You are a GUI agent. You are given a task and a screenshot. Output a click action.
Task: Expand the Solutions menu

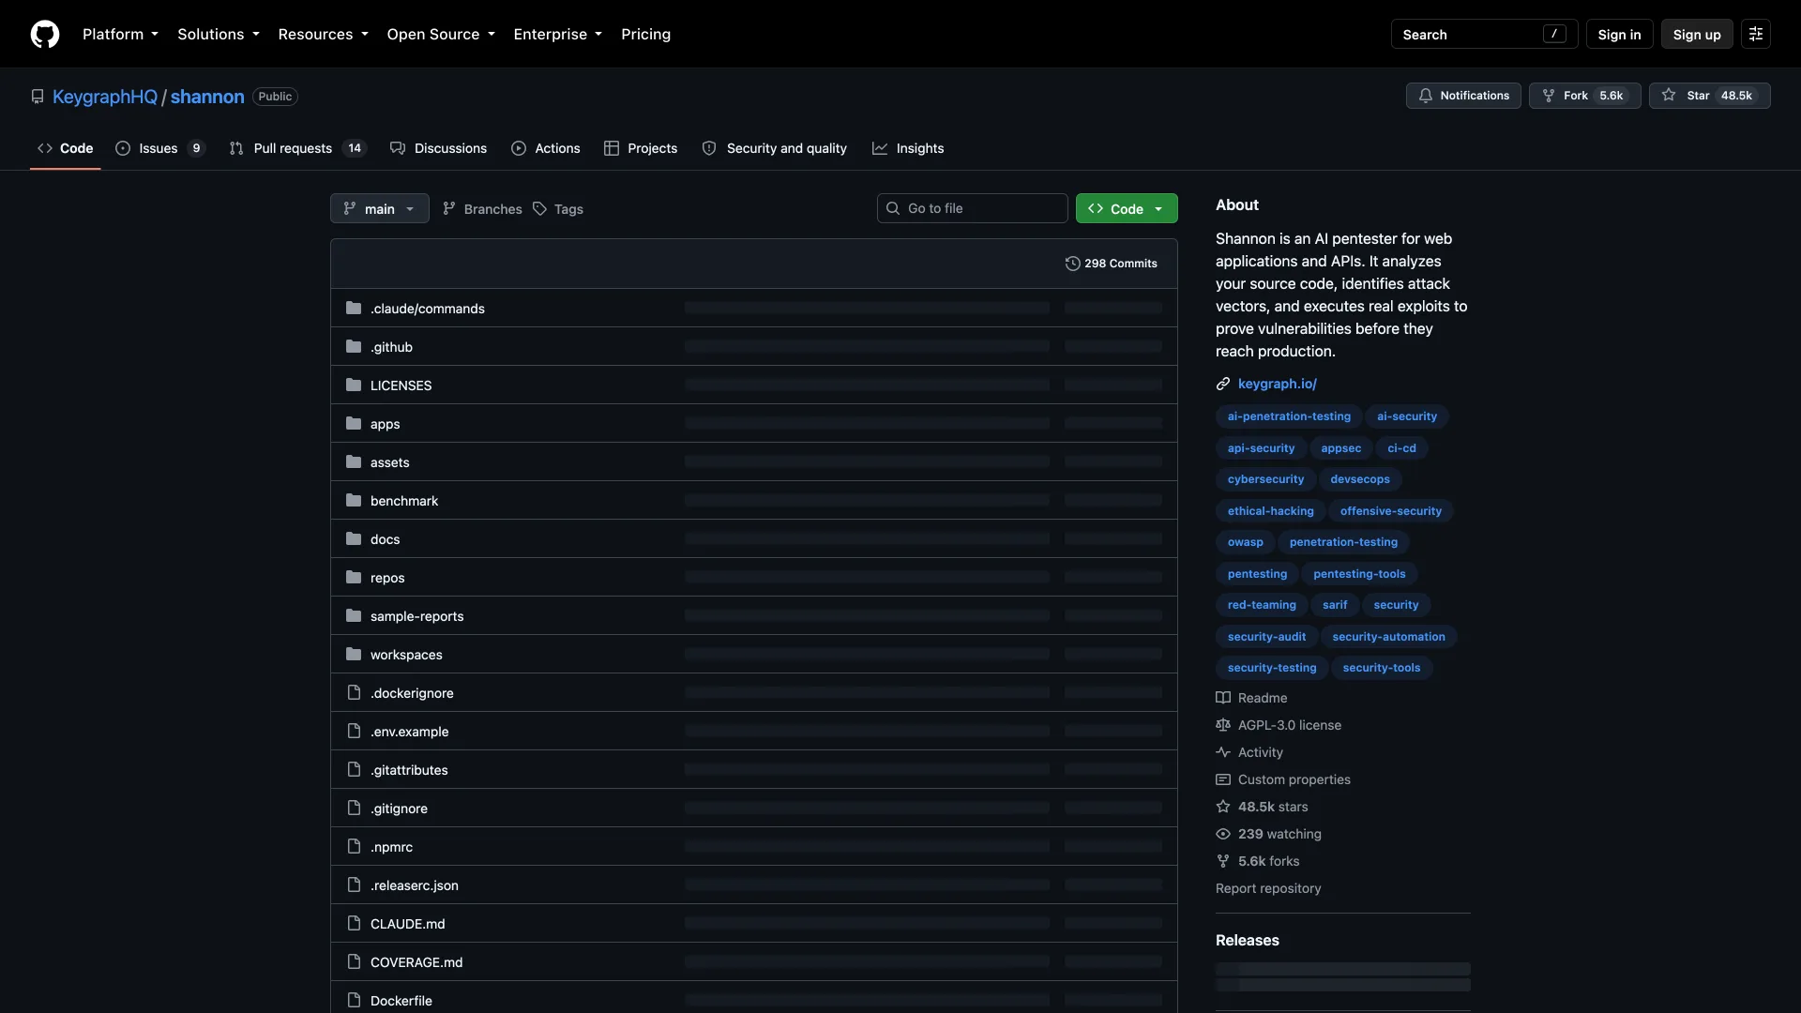click(x=219, y=34)
